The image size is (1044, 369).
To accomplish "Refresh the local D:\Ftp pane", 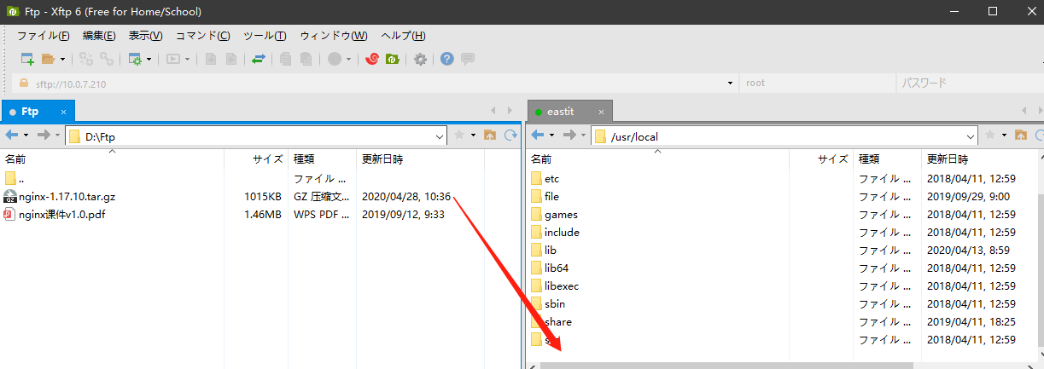I will click(x=510, y=135).
